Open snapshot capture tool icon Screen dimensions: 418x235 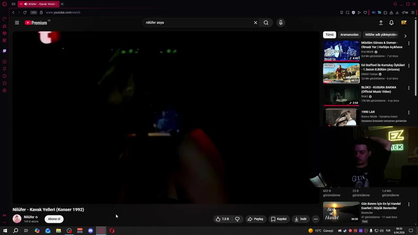(x=347, y=12)
